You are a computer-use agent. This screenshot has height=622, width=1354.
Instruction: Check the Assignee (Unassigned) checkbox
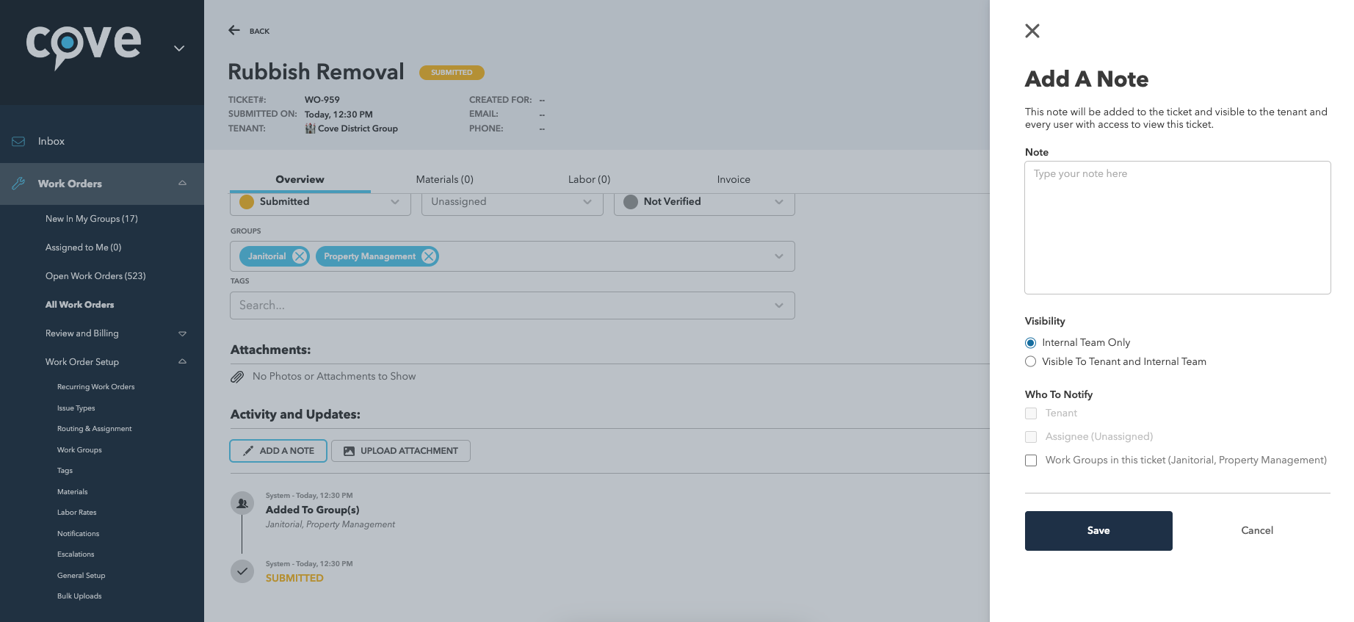(1031, 437)
